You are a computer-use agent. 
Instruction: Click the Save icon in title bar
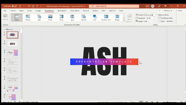[x=20, y=6]
